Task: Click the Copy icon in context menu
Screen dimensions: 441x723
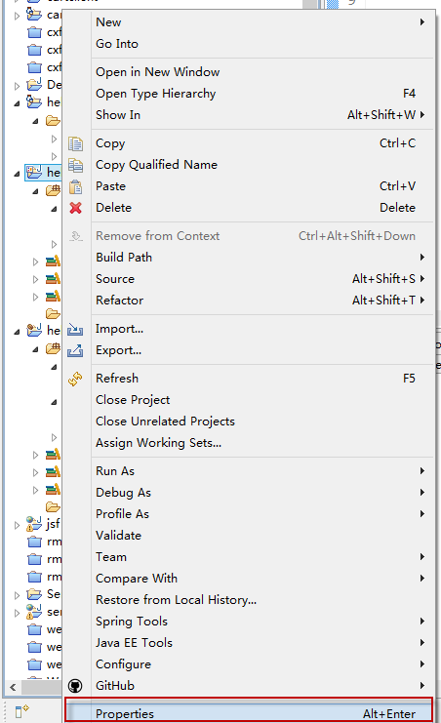Action: point(76,143)
